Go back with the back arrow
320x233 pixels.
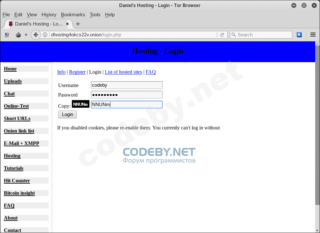pyautogui.click(x=36, y=35)
